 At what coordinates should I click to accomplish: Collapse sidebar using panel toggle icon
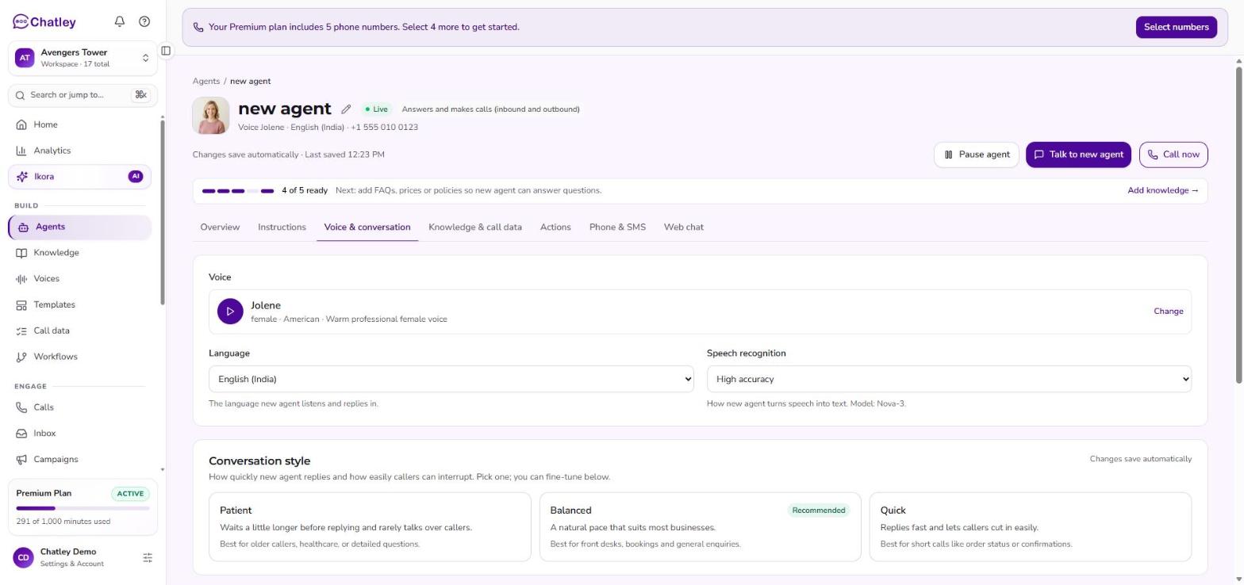pyautogui.click(x=166, y=51)
